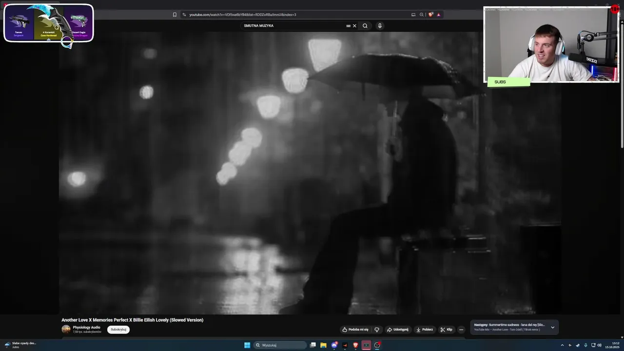Open the clock and date 13:12
This screenshot has height=351, width=624.
click(x=612, y=345)
